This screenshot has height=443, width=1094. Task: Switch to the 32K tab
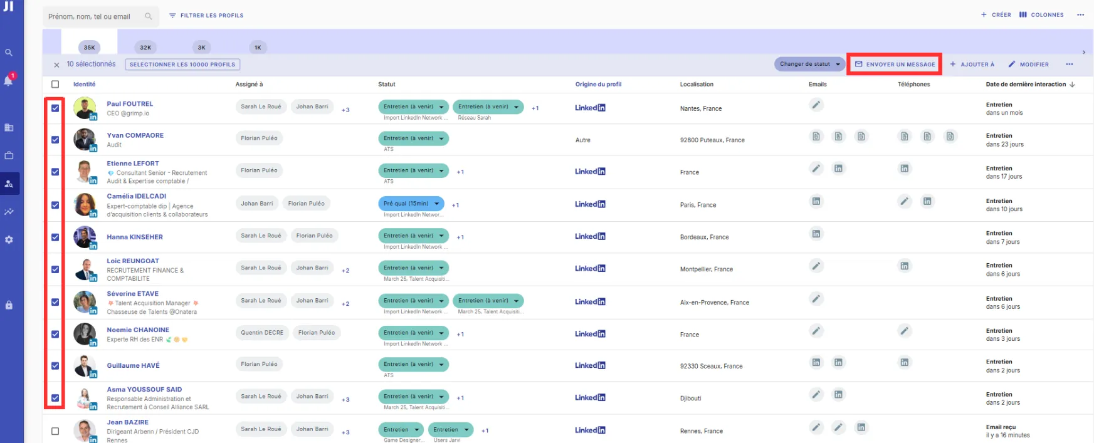[145, 47]
